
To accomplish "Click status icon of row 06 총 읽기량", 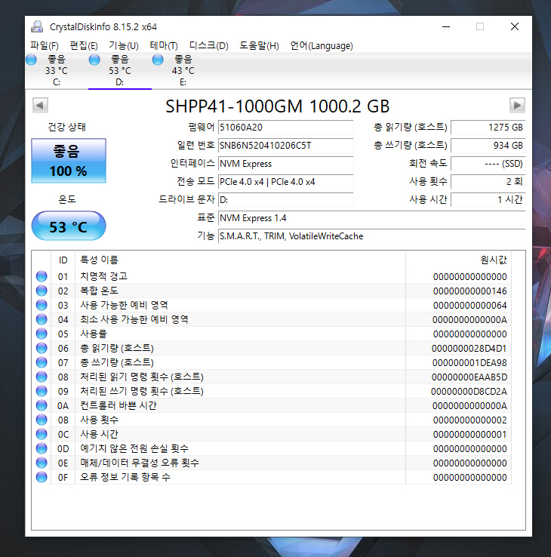I will click(42, 348).
